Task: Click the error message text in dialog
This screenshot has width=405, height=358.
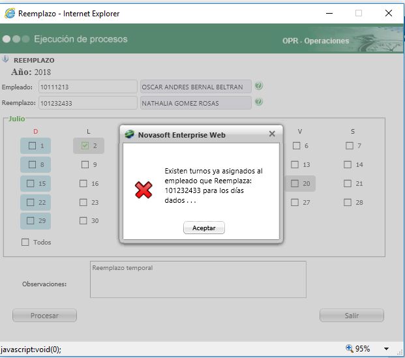Action: pyautogui.click(x=214, y=185)
